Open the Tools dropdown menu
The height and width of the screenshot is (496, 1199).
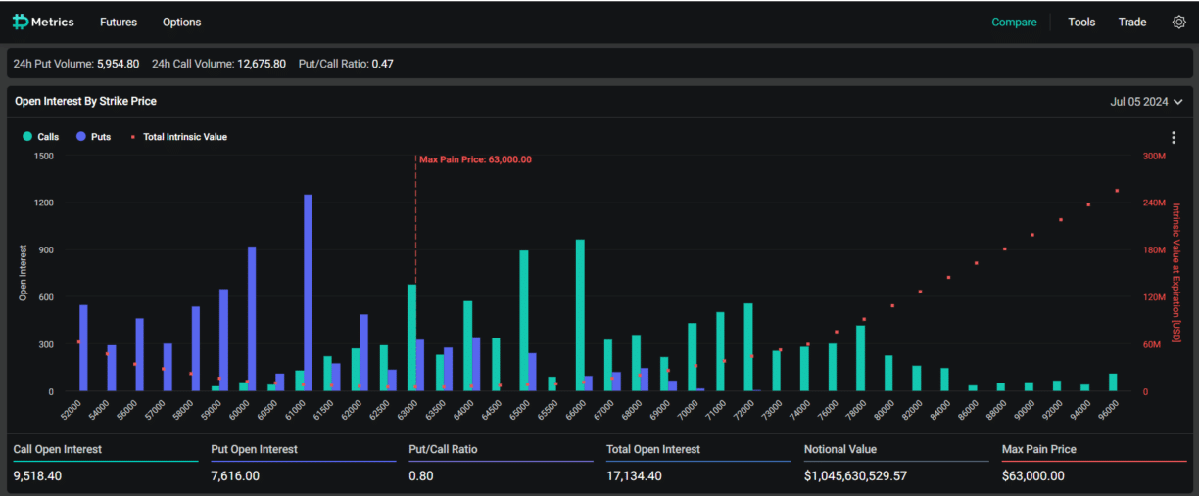1081,22
